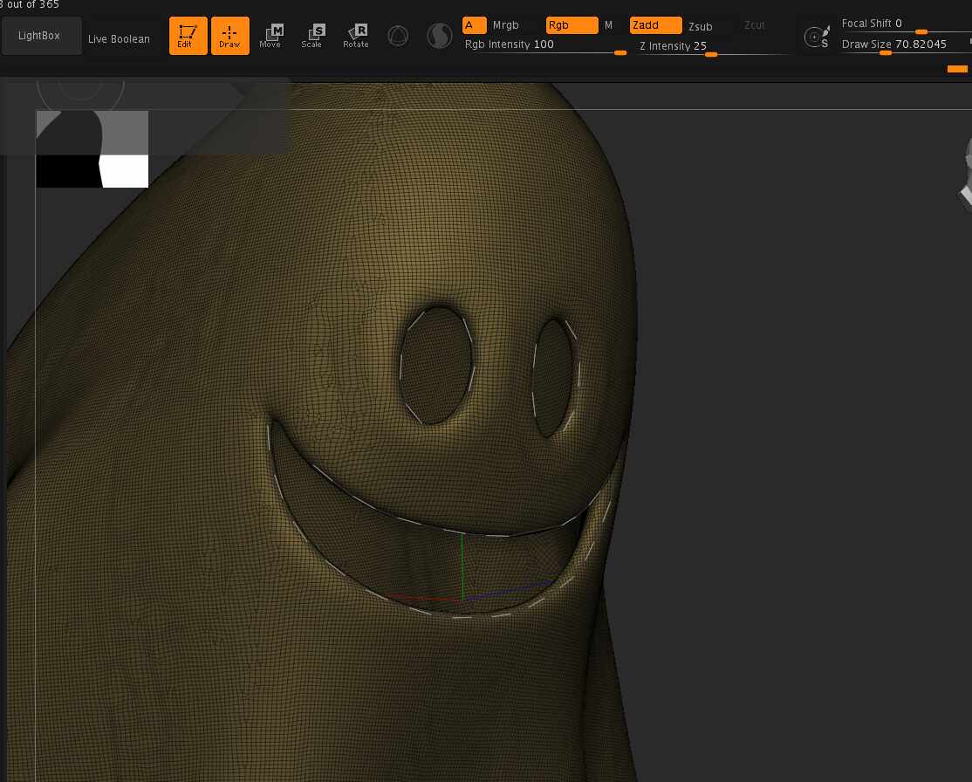Select the Move tool
Image resolution: width=972 pixels, height=782 pixels.
pyautogui.click(x=270, y=36)
